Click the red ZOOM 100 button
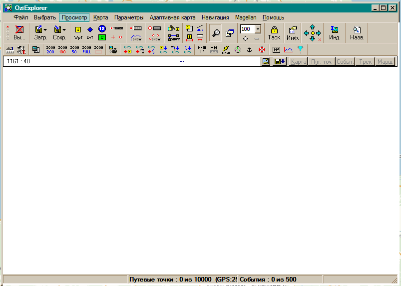Viewport: 401px width, 286px height. click(x=62, y=50)
